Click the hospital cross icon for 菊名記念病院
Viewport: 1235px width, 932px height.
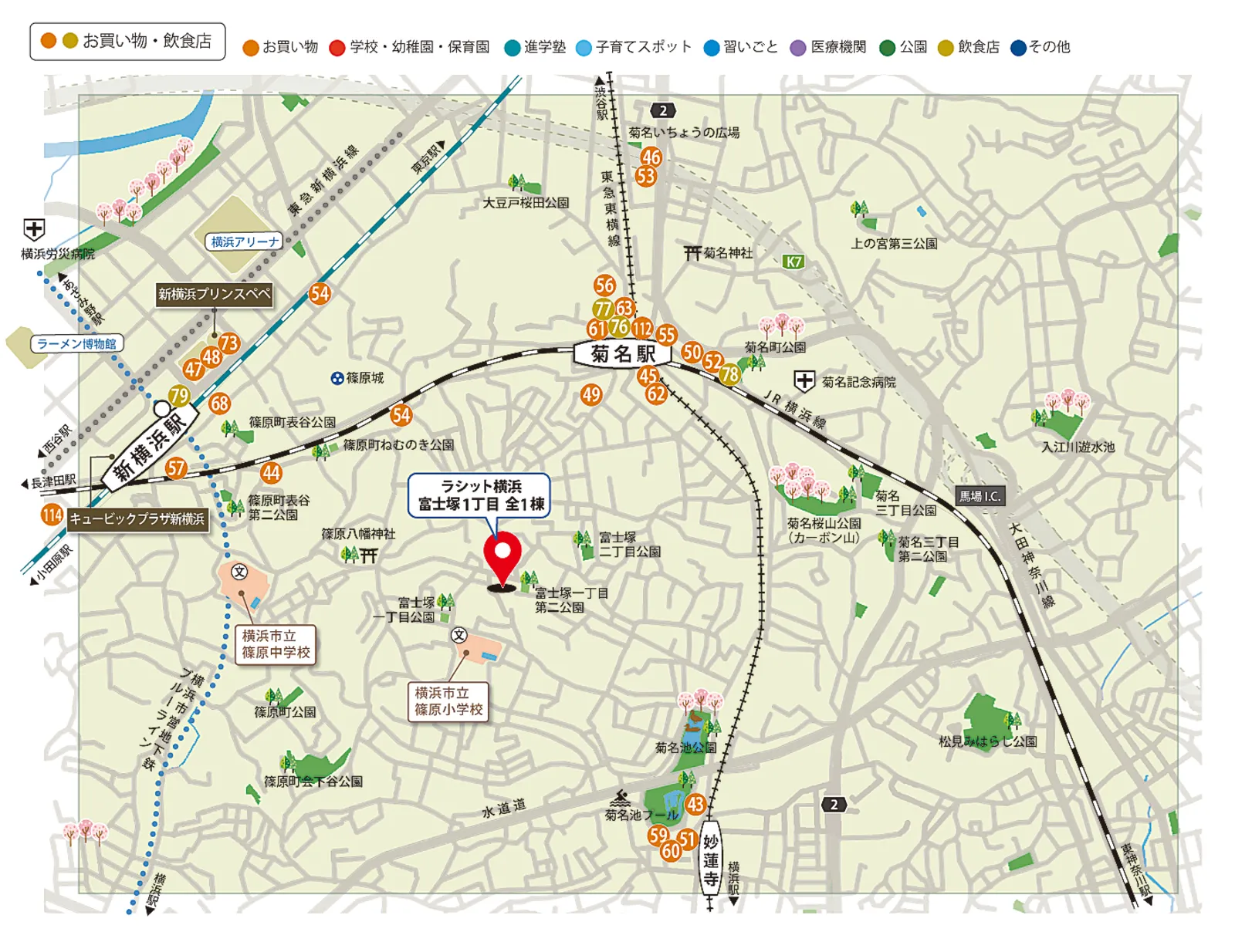[x=804, y=381]
